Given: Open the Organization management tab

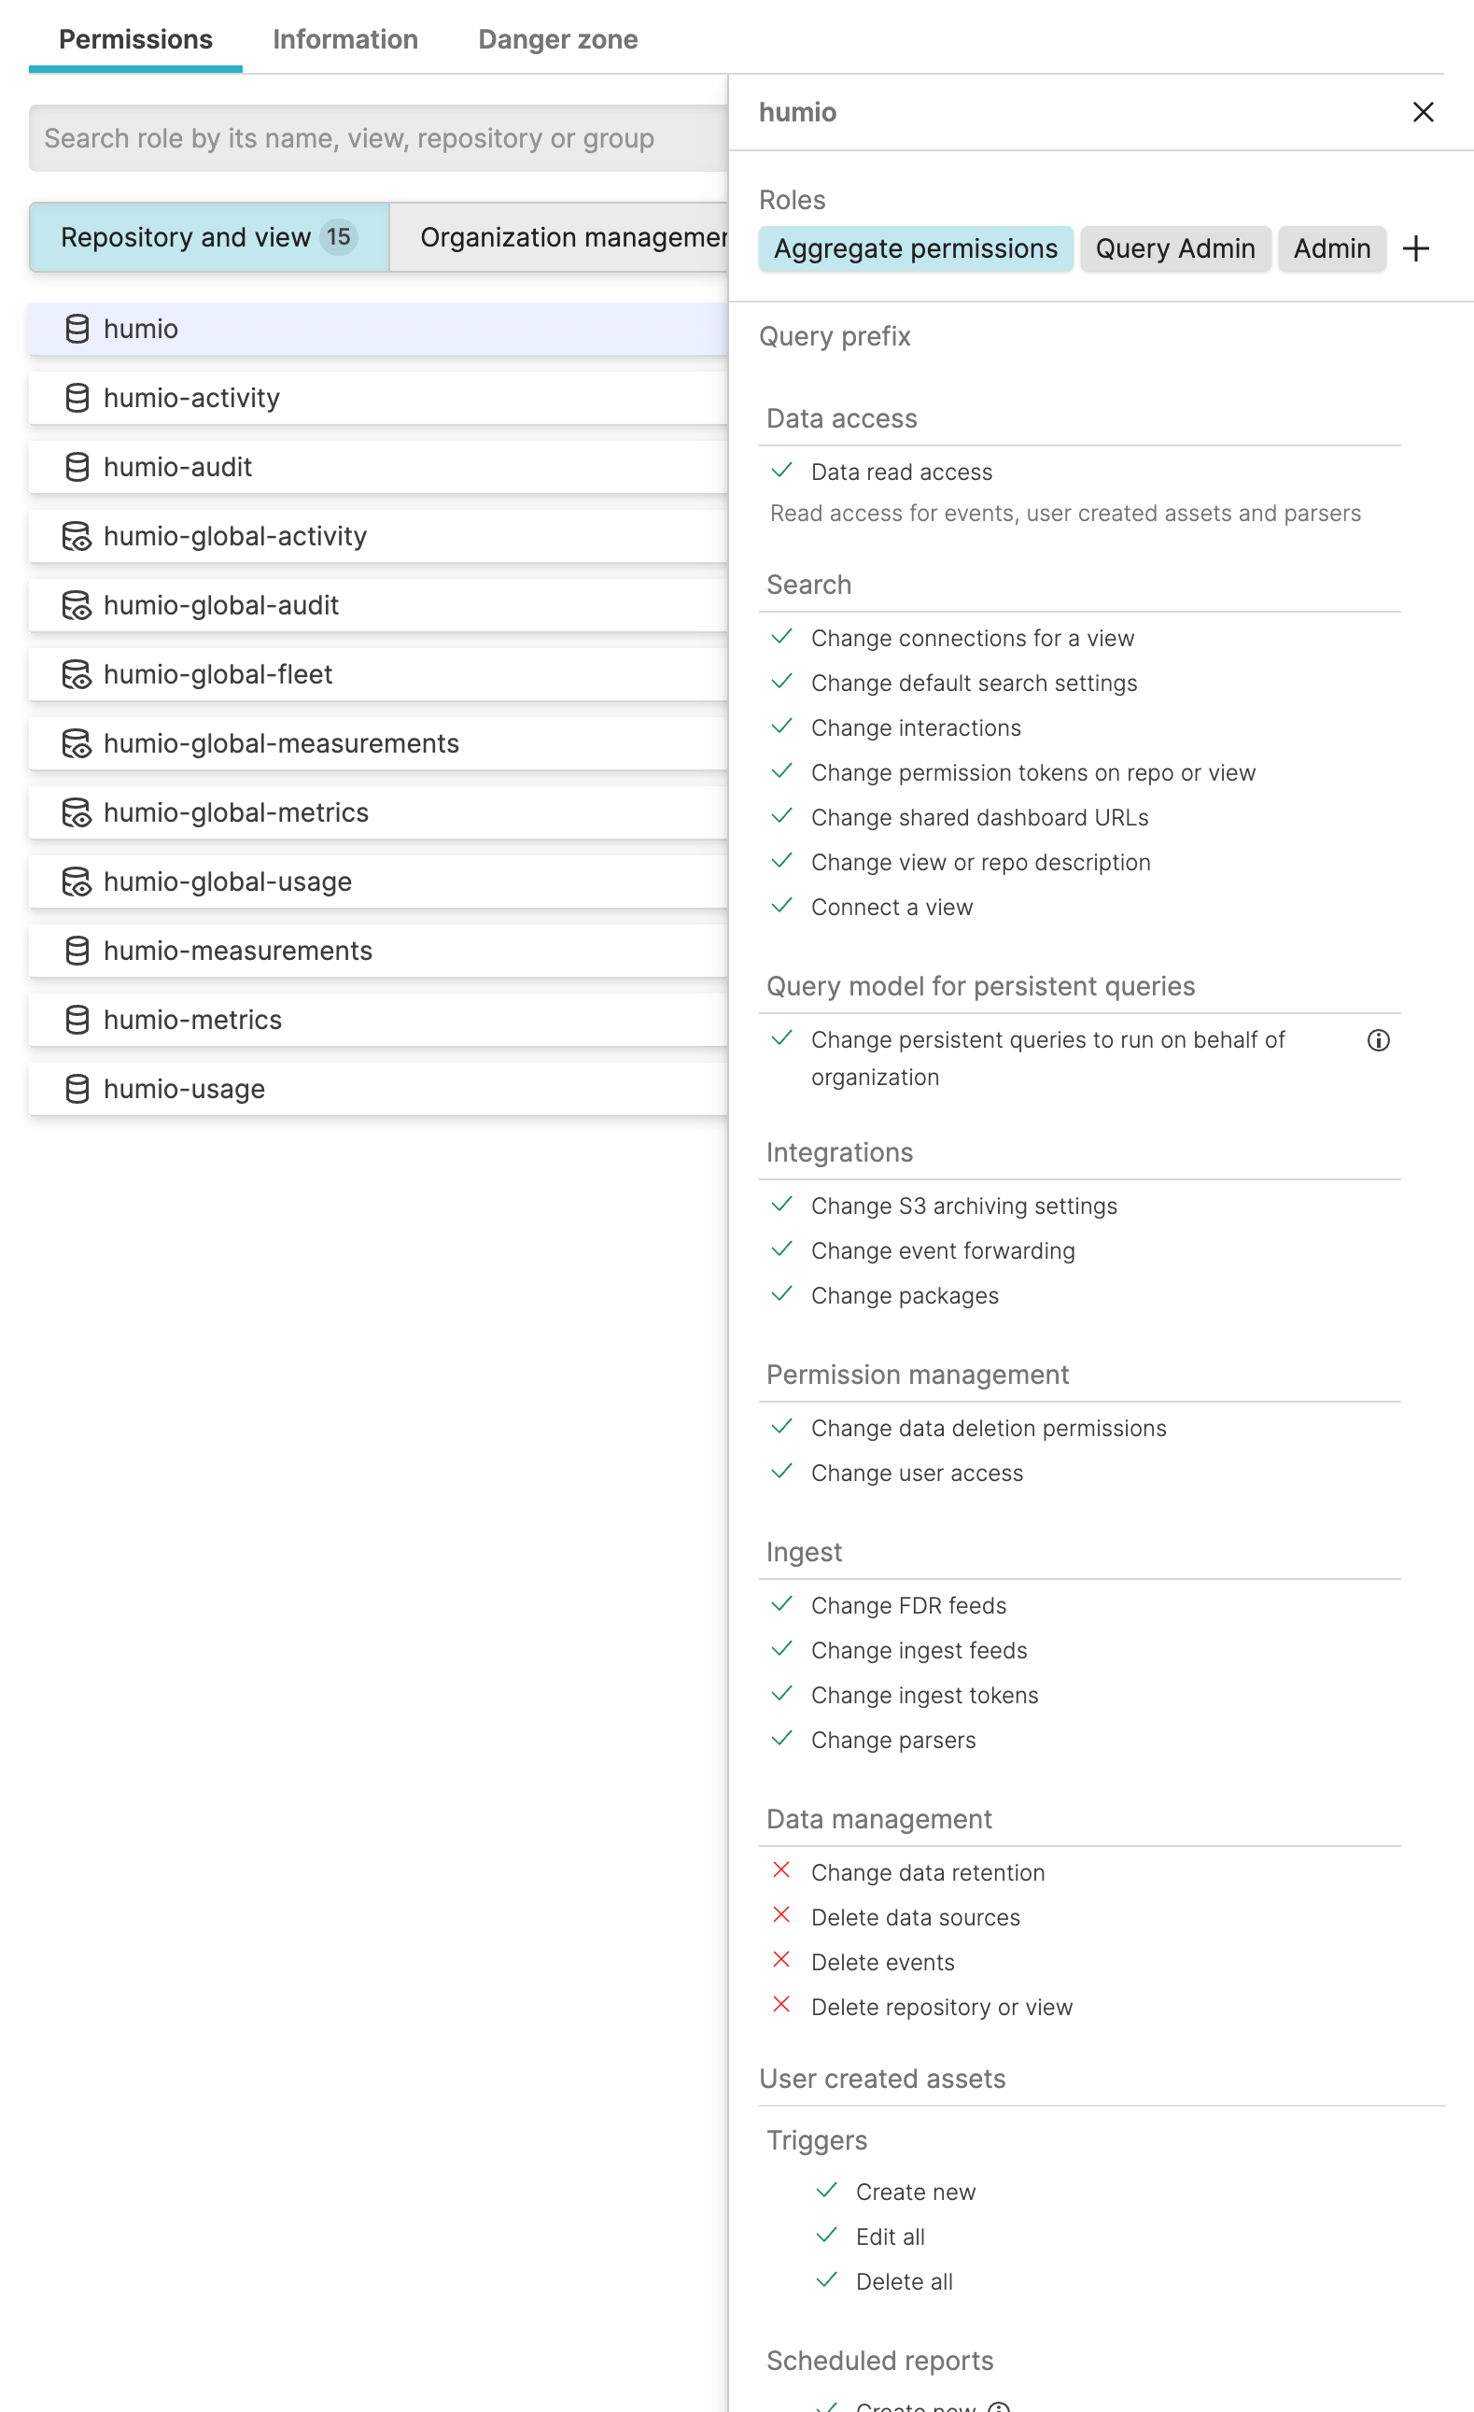Looking at the screenshot, I should pyautogui.click(x=572, y=237).
